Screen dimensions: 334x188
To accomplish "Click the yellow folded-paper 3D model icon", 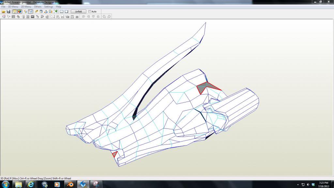I will pyautogui.click(x=25, y=11).
